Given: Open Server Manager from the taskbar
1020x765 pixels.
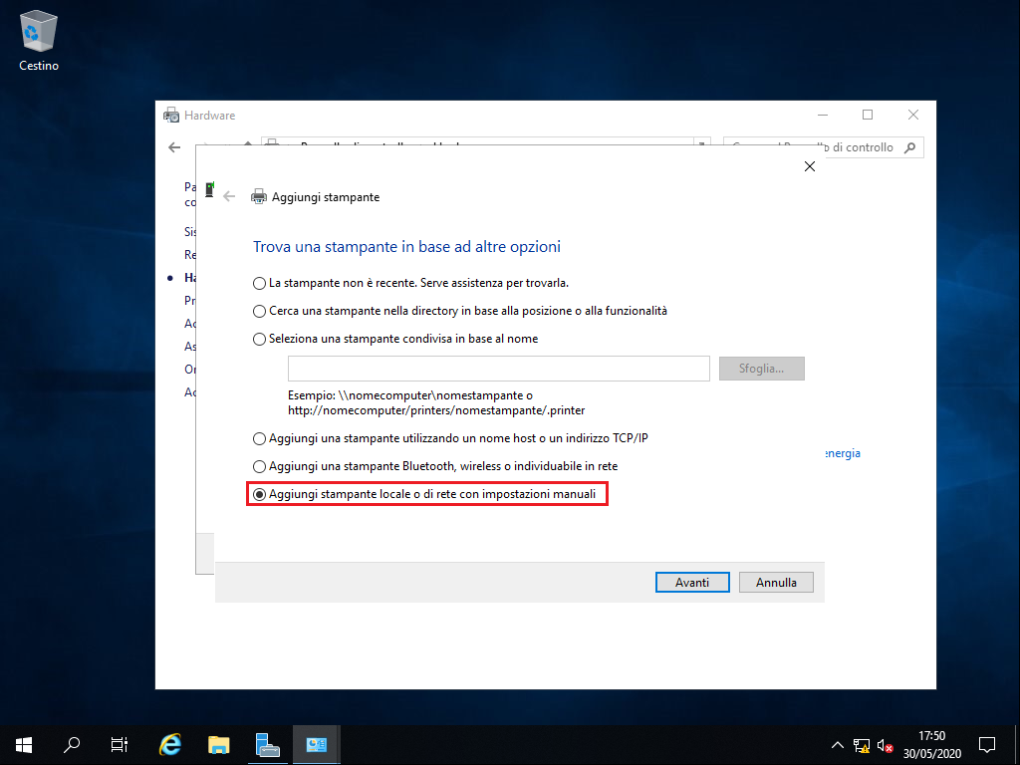Looking at the screenshot, I should point(267,745).
